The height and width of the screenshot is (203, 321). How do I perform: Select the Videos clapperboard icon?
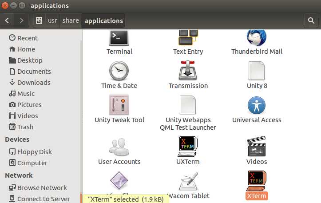tap(257, 146)
